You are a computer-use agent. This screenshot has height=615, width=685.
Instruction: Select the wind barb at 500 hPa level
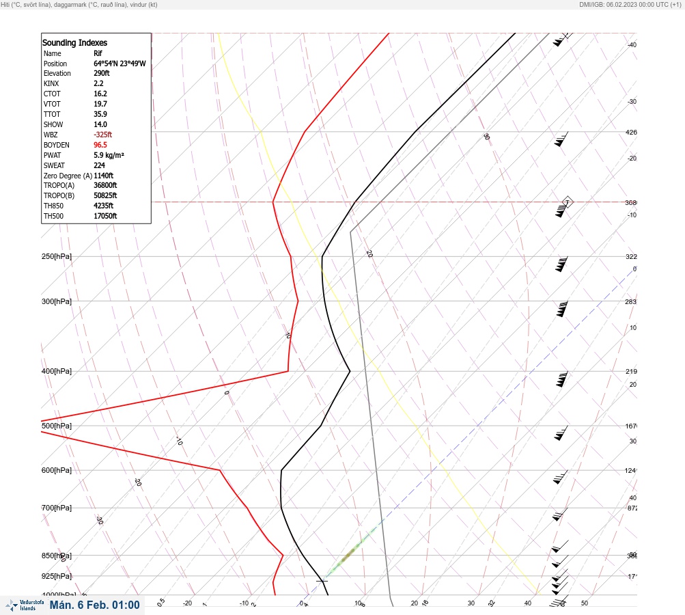(x=561, y=433)
